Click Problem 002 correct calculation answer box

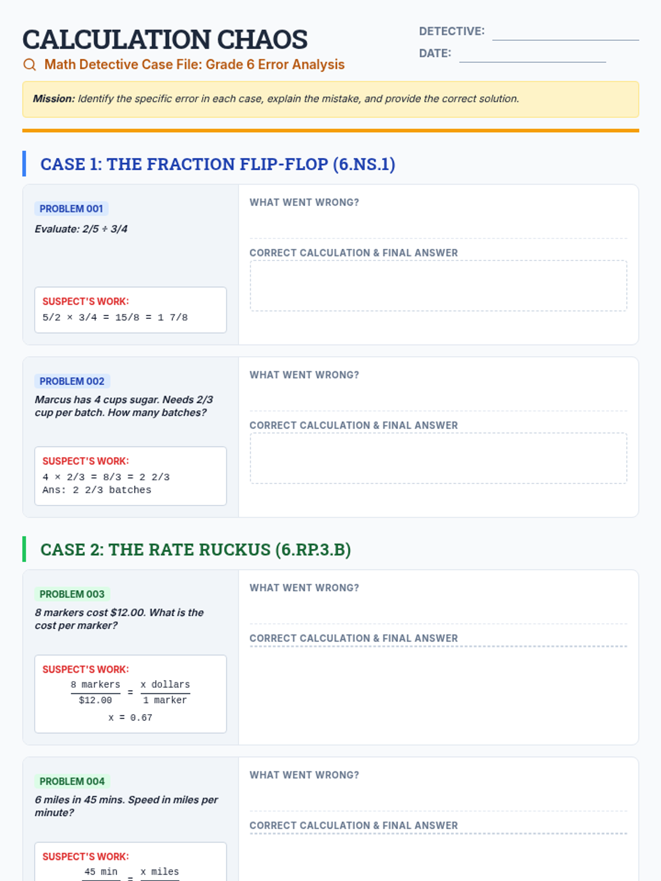pos(438,458)
